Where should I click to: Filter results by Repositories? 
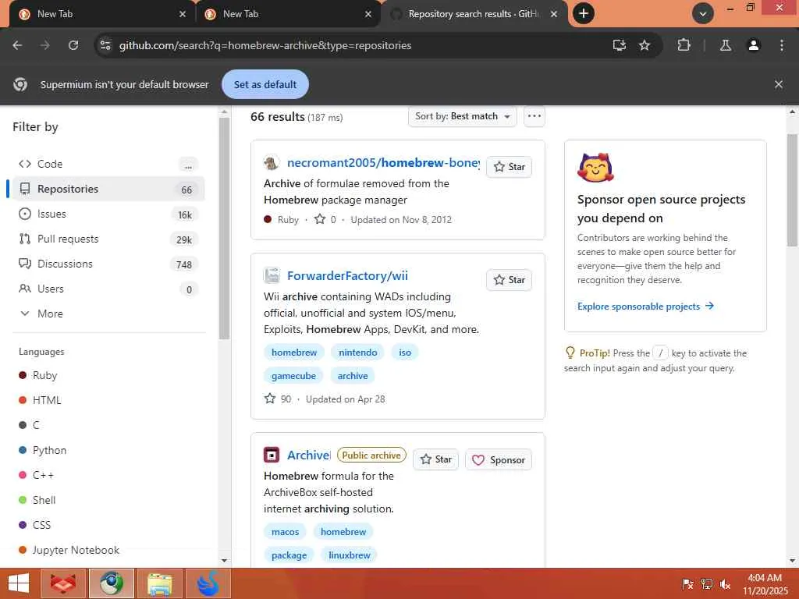[108, 189]
